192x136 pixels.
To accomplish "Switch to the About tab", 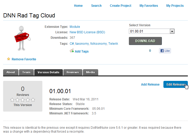I will point(11,72).
